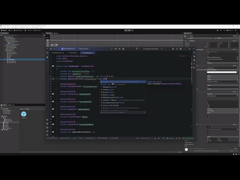Select List<> in System.Collections.Generic completion
The height and width of the screenshot is (180, 240).
pos(123,82)
